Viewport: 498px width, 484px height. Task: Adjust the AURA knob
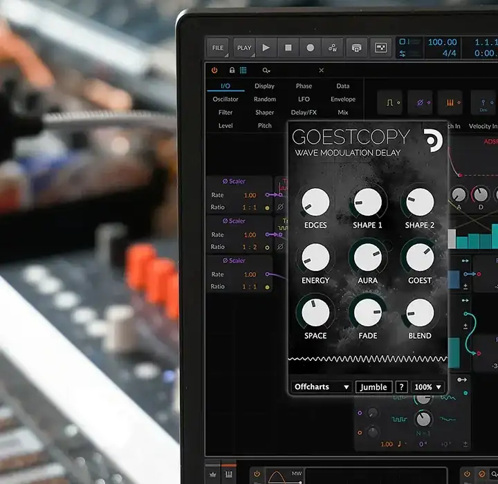pyautogui.click(x=367, y=257)
